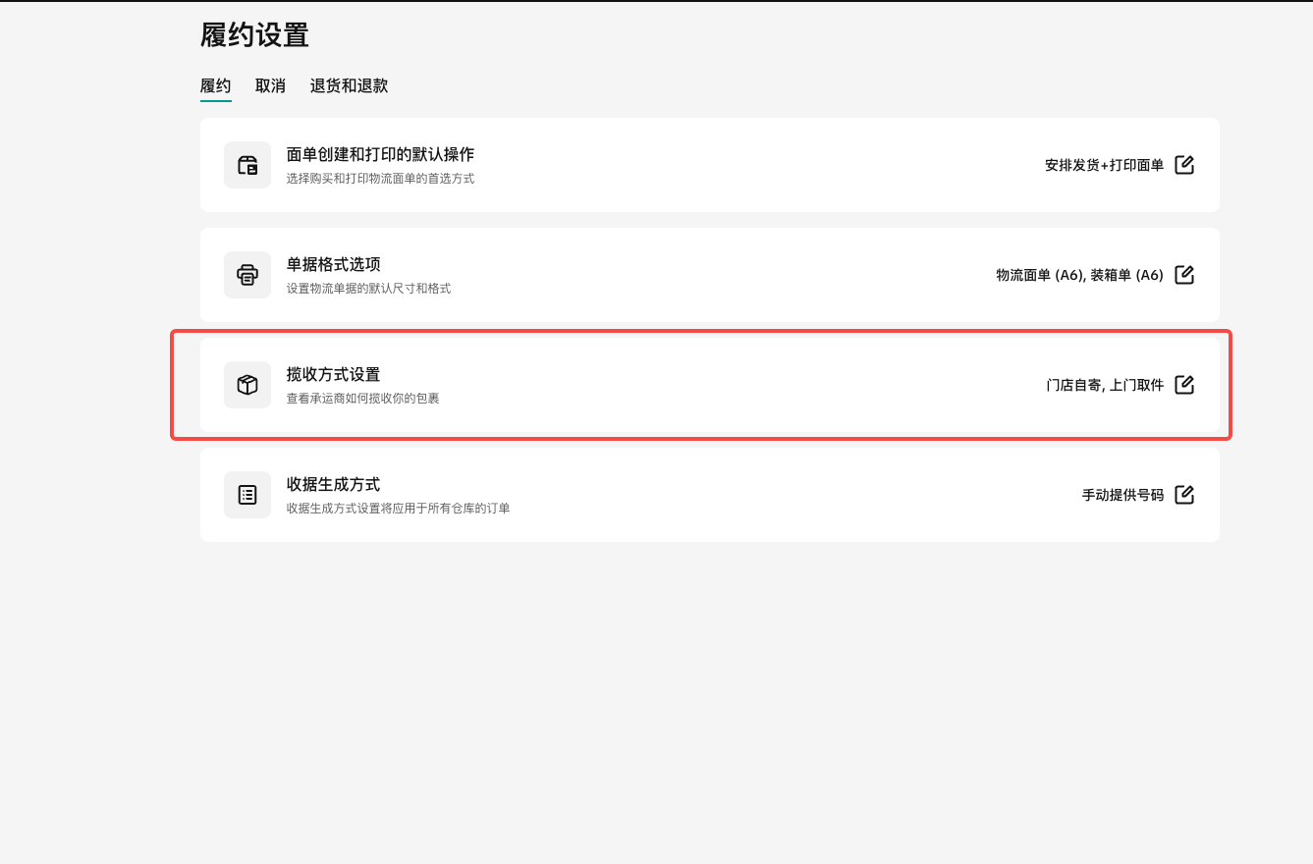Screen dimensions: 1313x864
Task: Select the 履约 tab
Action: [x=215, y=86]
